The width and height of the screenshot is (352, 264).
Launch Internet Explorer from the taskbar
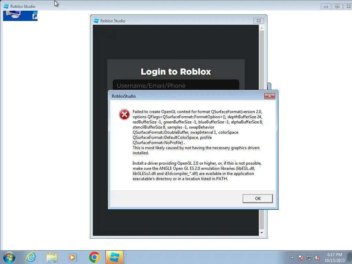[31, 257]
